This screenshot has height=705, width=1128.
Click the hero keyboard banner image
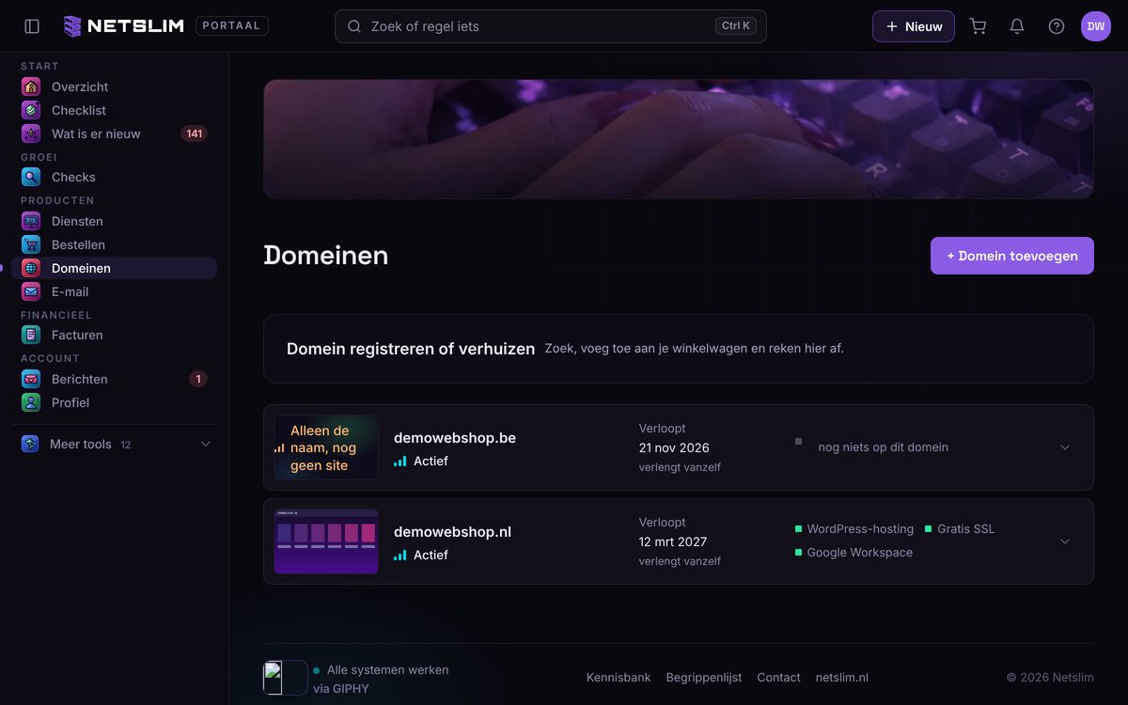point(679,139)
